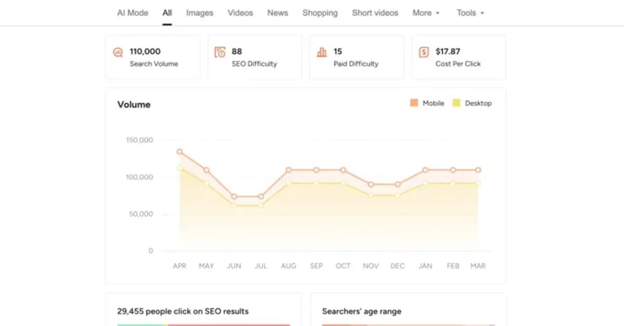Switch to Shopping results
The width and height of the screenshot is (624, 326).
click(320, 12)
